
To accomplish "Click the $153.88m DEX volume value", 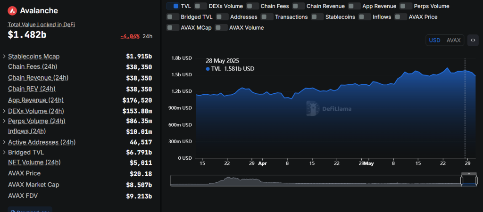I will pos(137,111).
